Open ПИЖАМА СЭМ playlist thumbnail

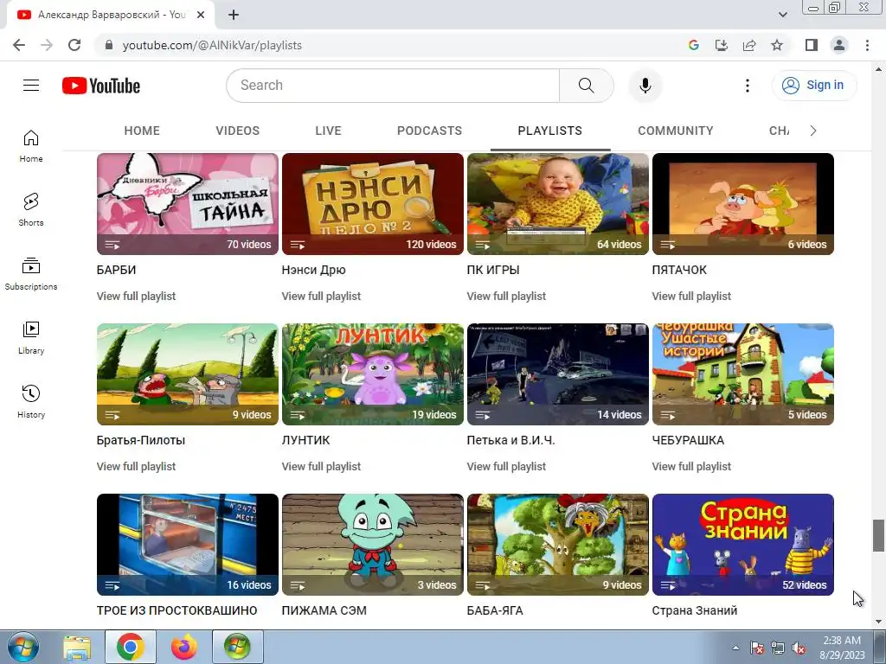click(373, 545)
